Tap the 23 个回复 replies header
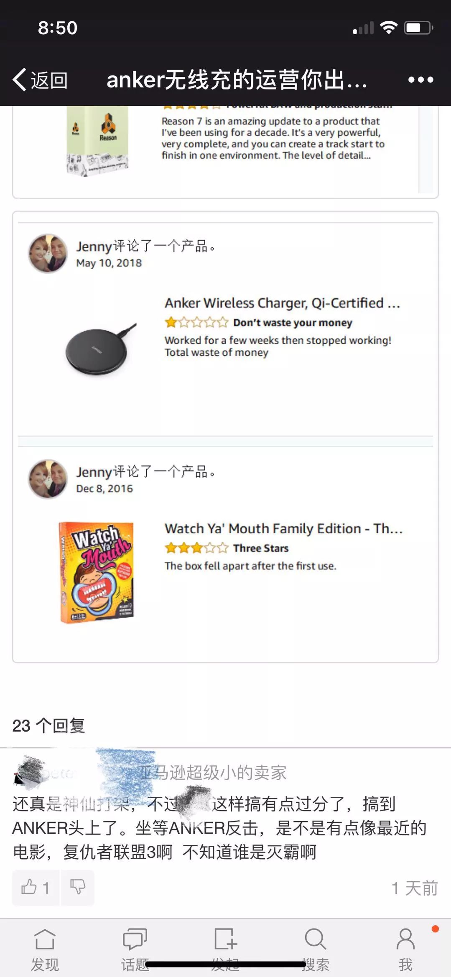The height and width of the screenshot is (977, 451). tap(48, 726)
